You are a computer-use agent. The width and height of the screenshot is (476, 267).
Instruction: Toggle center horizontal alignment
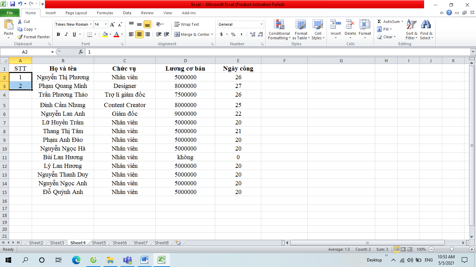click(139, 34)
